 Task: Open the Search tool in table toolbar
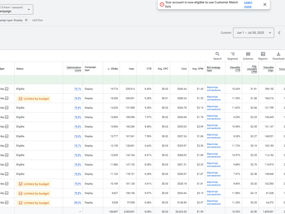click(x=217, y=56)
